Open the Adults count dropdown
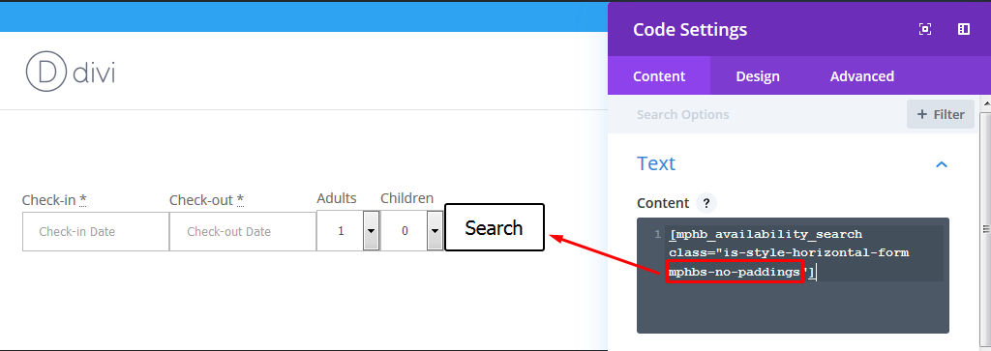The image size is (991, 351). click(348, 230)
